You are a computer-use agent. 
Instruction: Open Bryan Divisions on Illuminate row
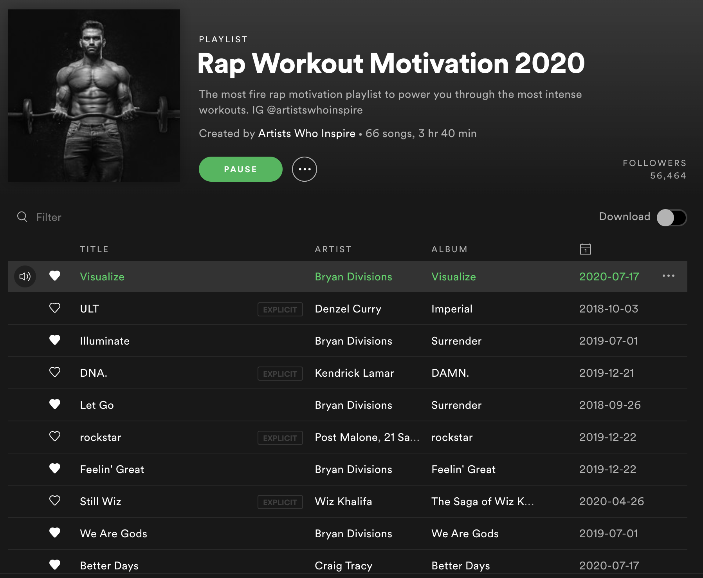coord(353,341)
